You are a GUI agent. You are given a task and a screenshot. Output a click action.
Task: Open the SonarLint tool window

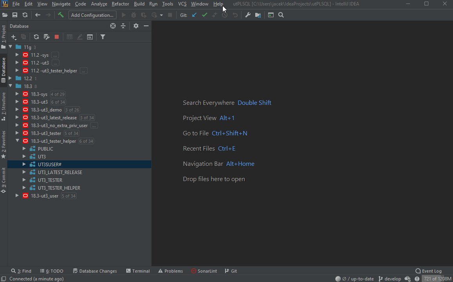(x=204, y=271)
